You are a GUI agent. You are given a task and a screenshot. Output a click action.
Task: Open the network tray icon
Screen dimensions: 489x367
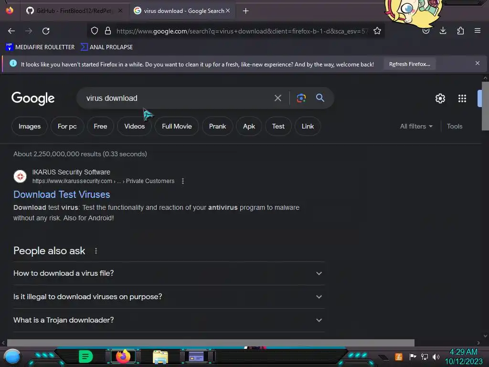point(424,356)
